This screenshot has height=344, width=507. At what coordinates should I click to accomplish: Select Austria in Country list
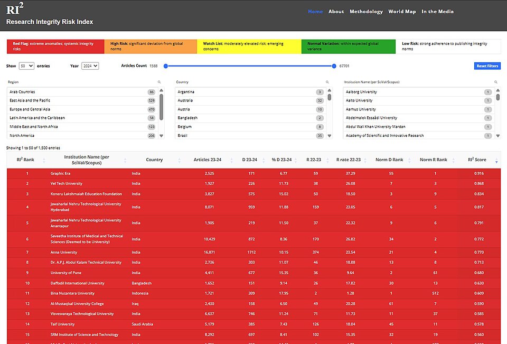point(250,109)
